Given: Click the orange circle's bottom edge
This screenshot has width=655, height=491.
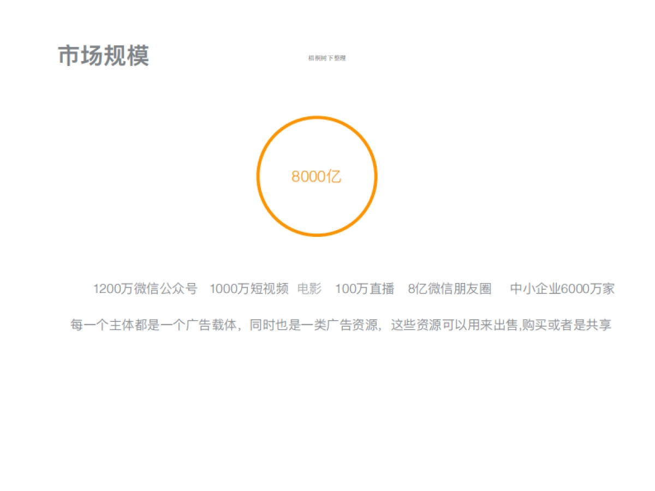Looking at the screenshot, I should click(318, 235).
